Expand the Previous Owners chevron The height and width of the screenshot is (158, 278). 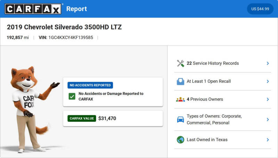[268, 99]
